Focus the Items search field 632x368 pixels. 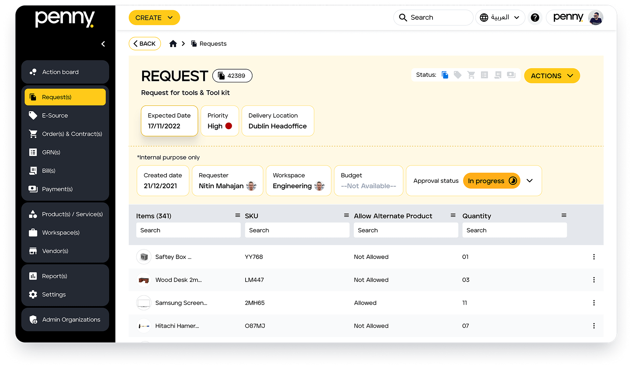click(188, 230)
